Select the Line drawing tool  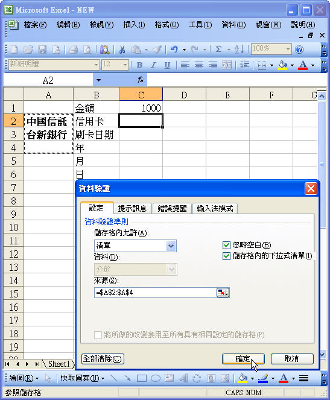click(x=114, y=378)
